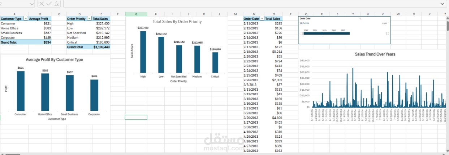Click the Sales Trend Over Years chart title
The image size is (449, 155).
[x=375, y=54]
